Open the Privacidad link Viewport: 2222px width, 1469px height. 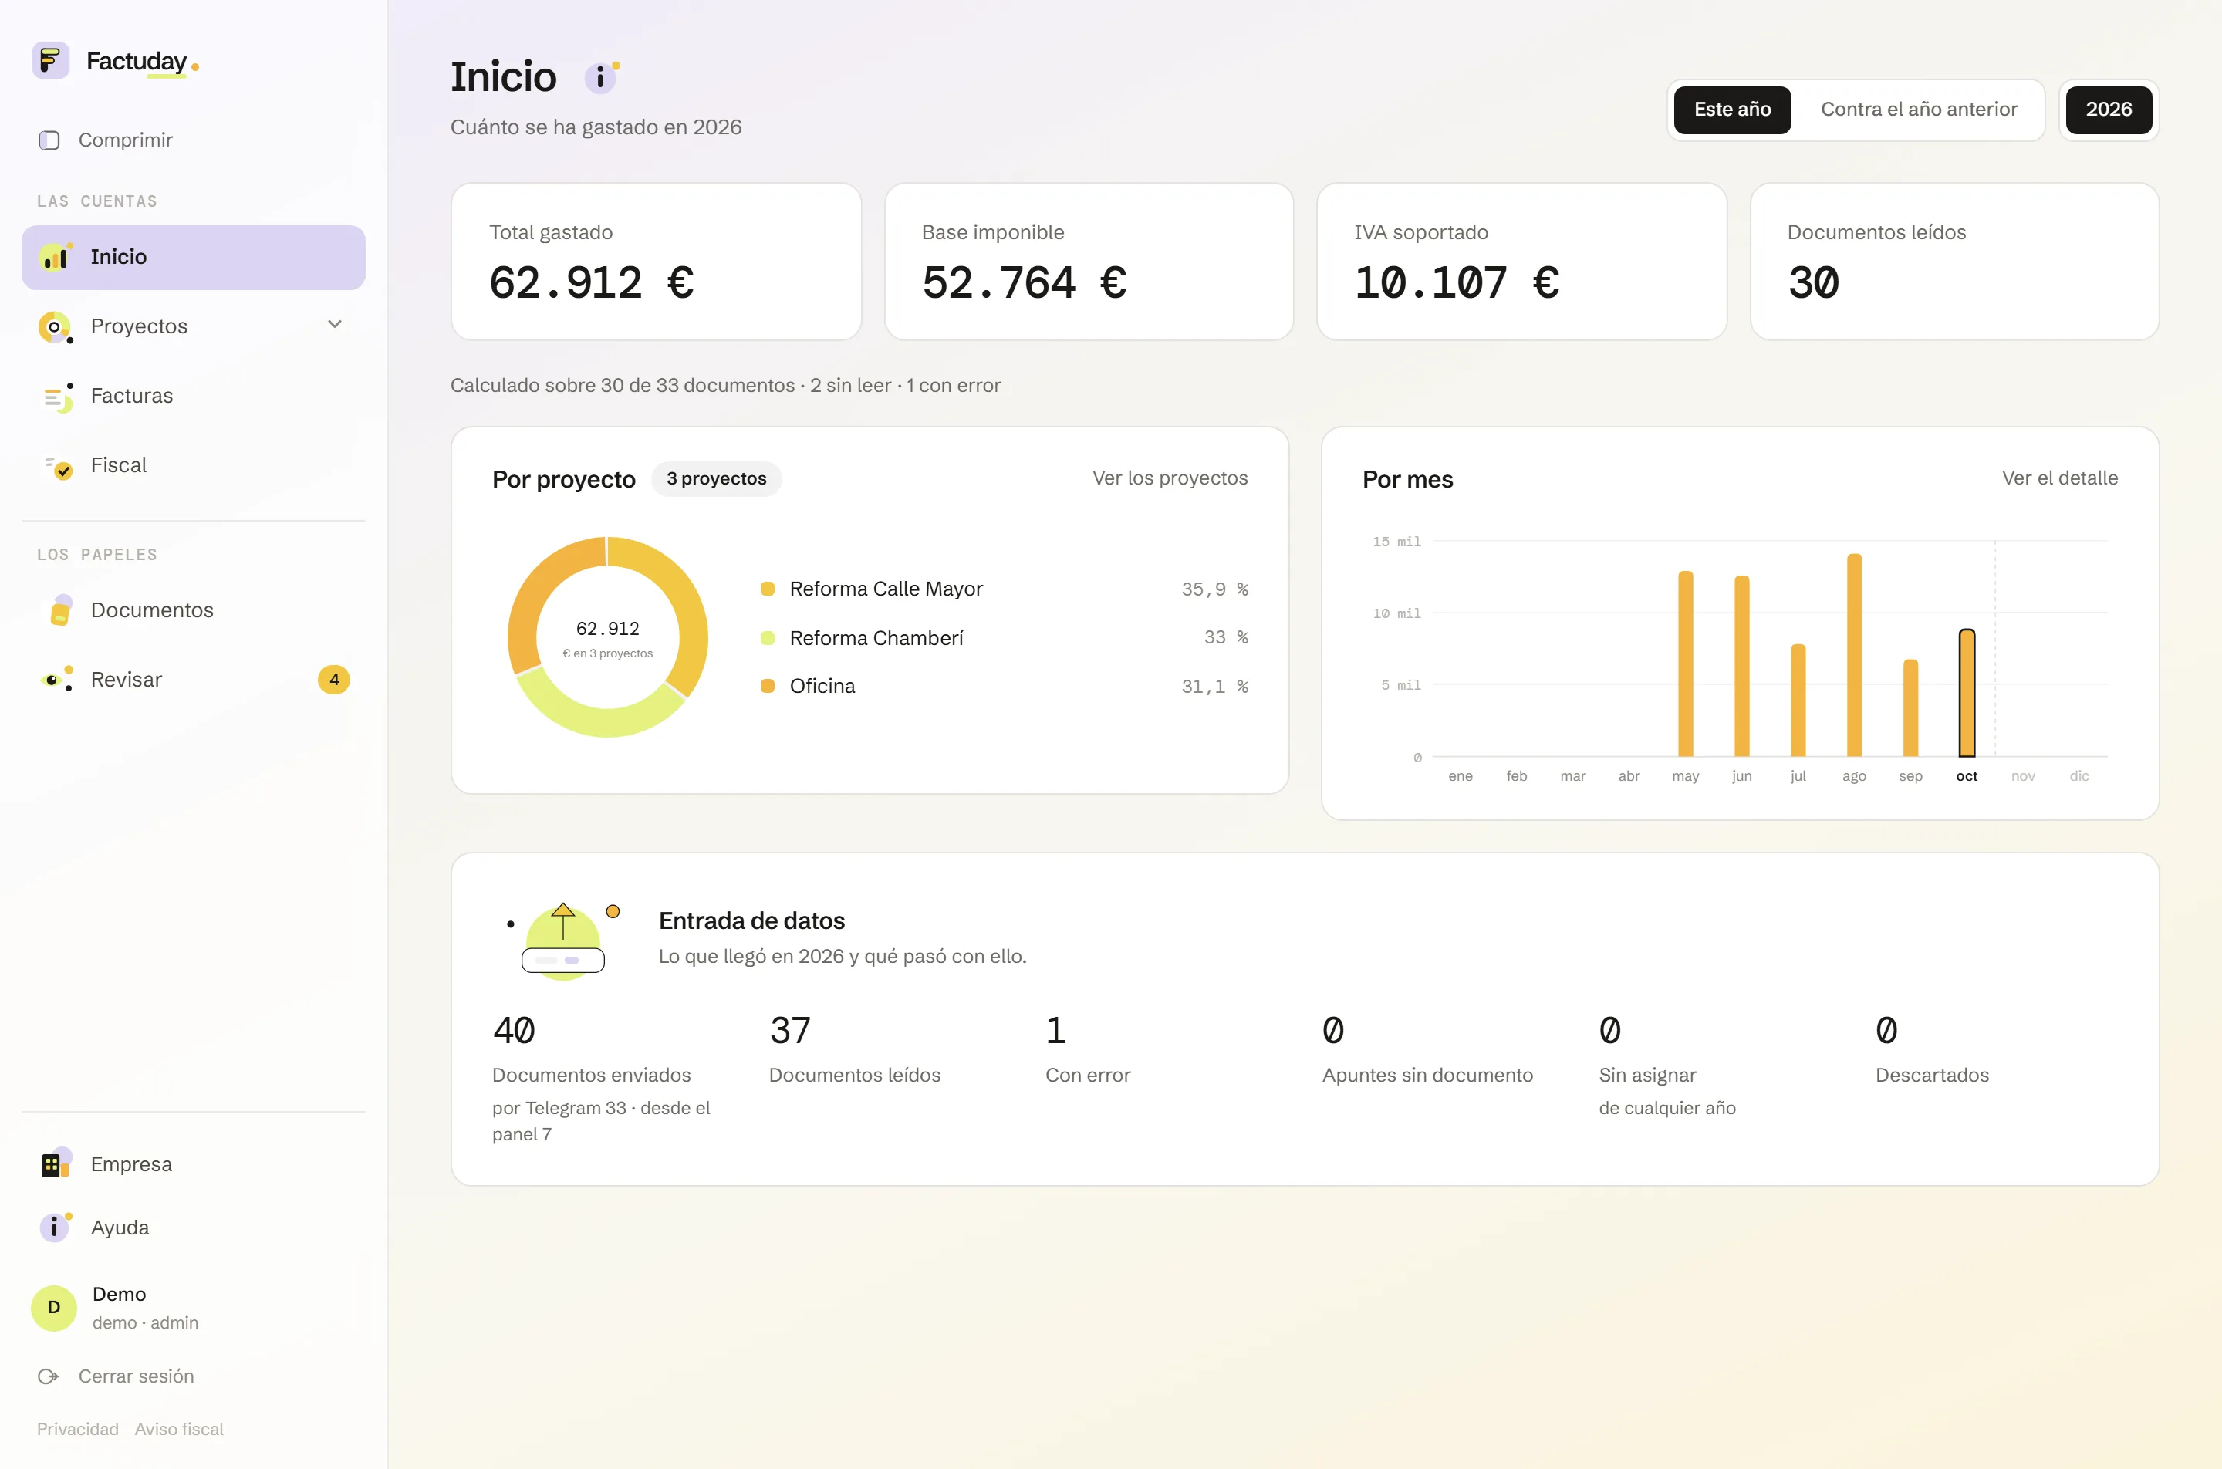(x=78, y=1429)
